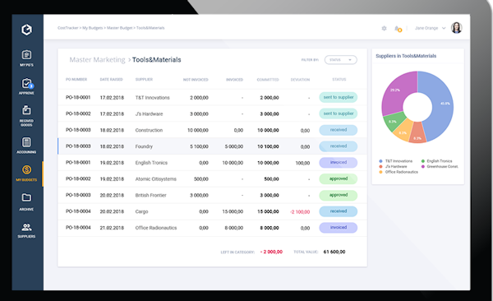
Task: Select T&T Innovations supplier name
Action: tap(153, 98)
